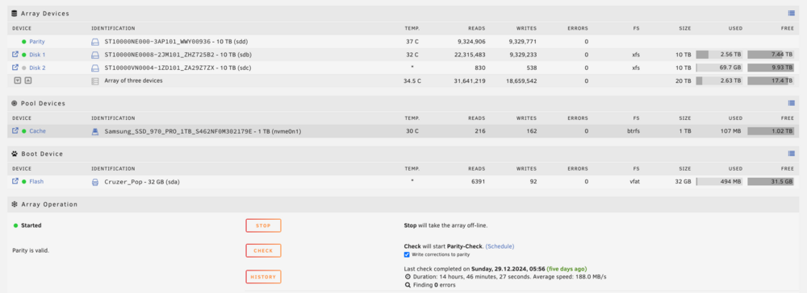Collapse array totals with down arrow
Screen dimensions: 807x293
(x=18, y=80)
